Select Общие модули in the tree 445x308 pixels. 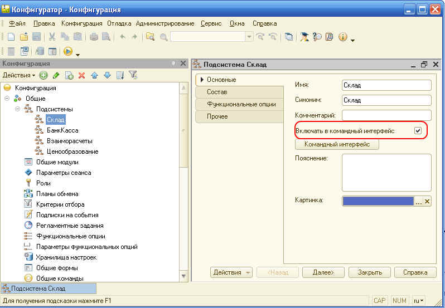[57, 163]
